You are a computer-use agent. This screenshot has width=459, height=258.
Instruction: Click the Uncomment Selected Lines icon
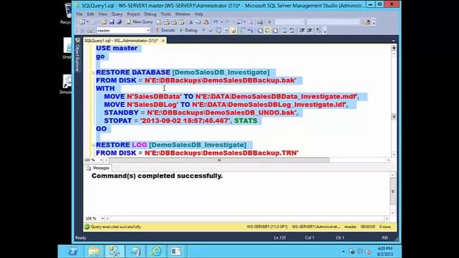[292, 30]
